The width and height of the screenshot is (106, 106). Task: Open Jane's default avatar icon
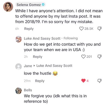[x=18, y=67]
